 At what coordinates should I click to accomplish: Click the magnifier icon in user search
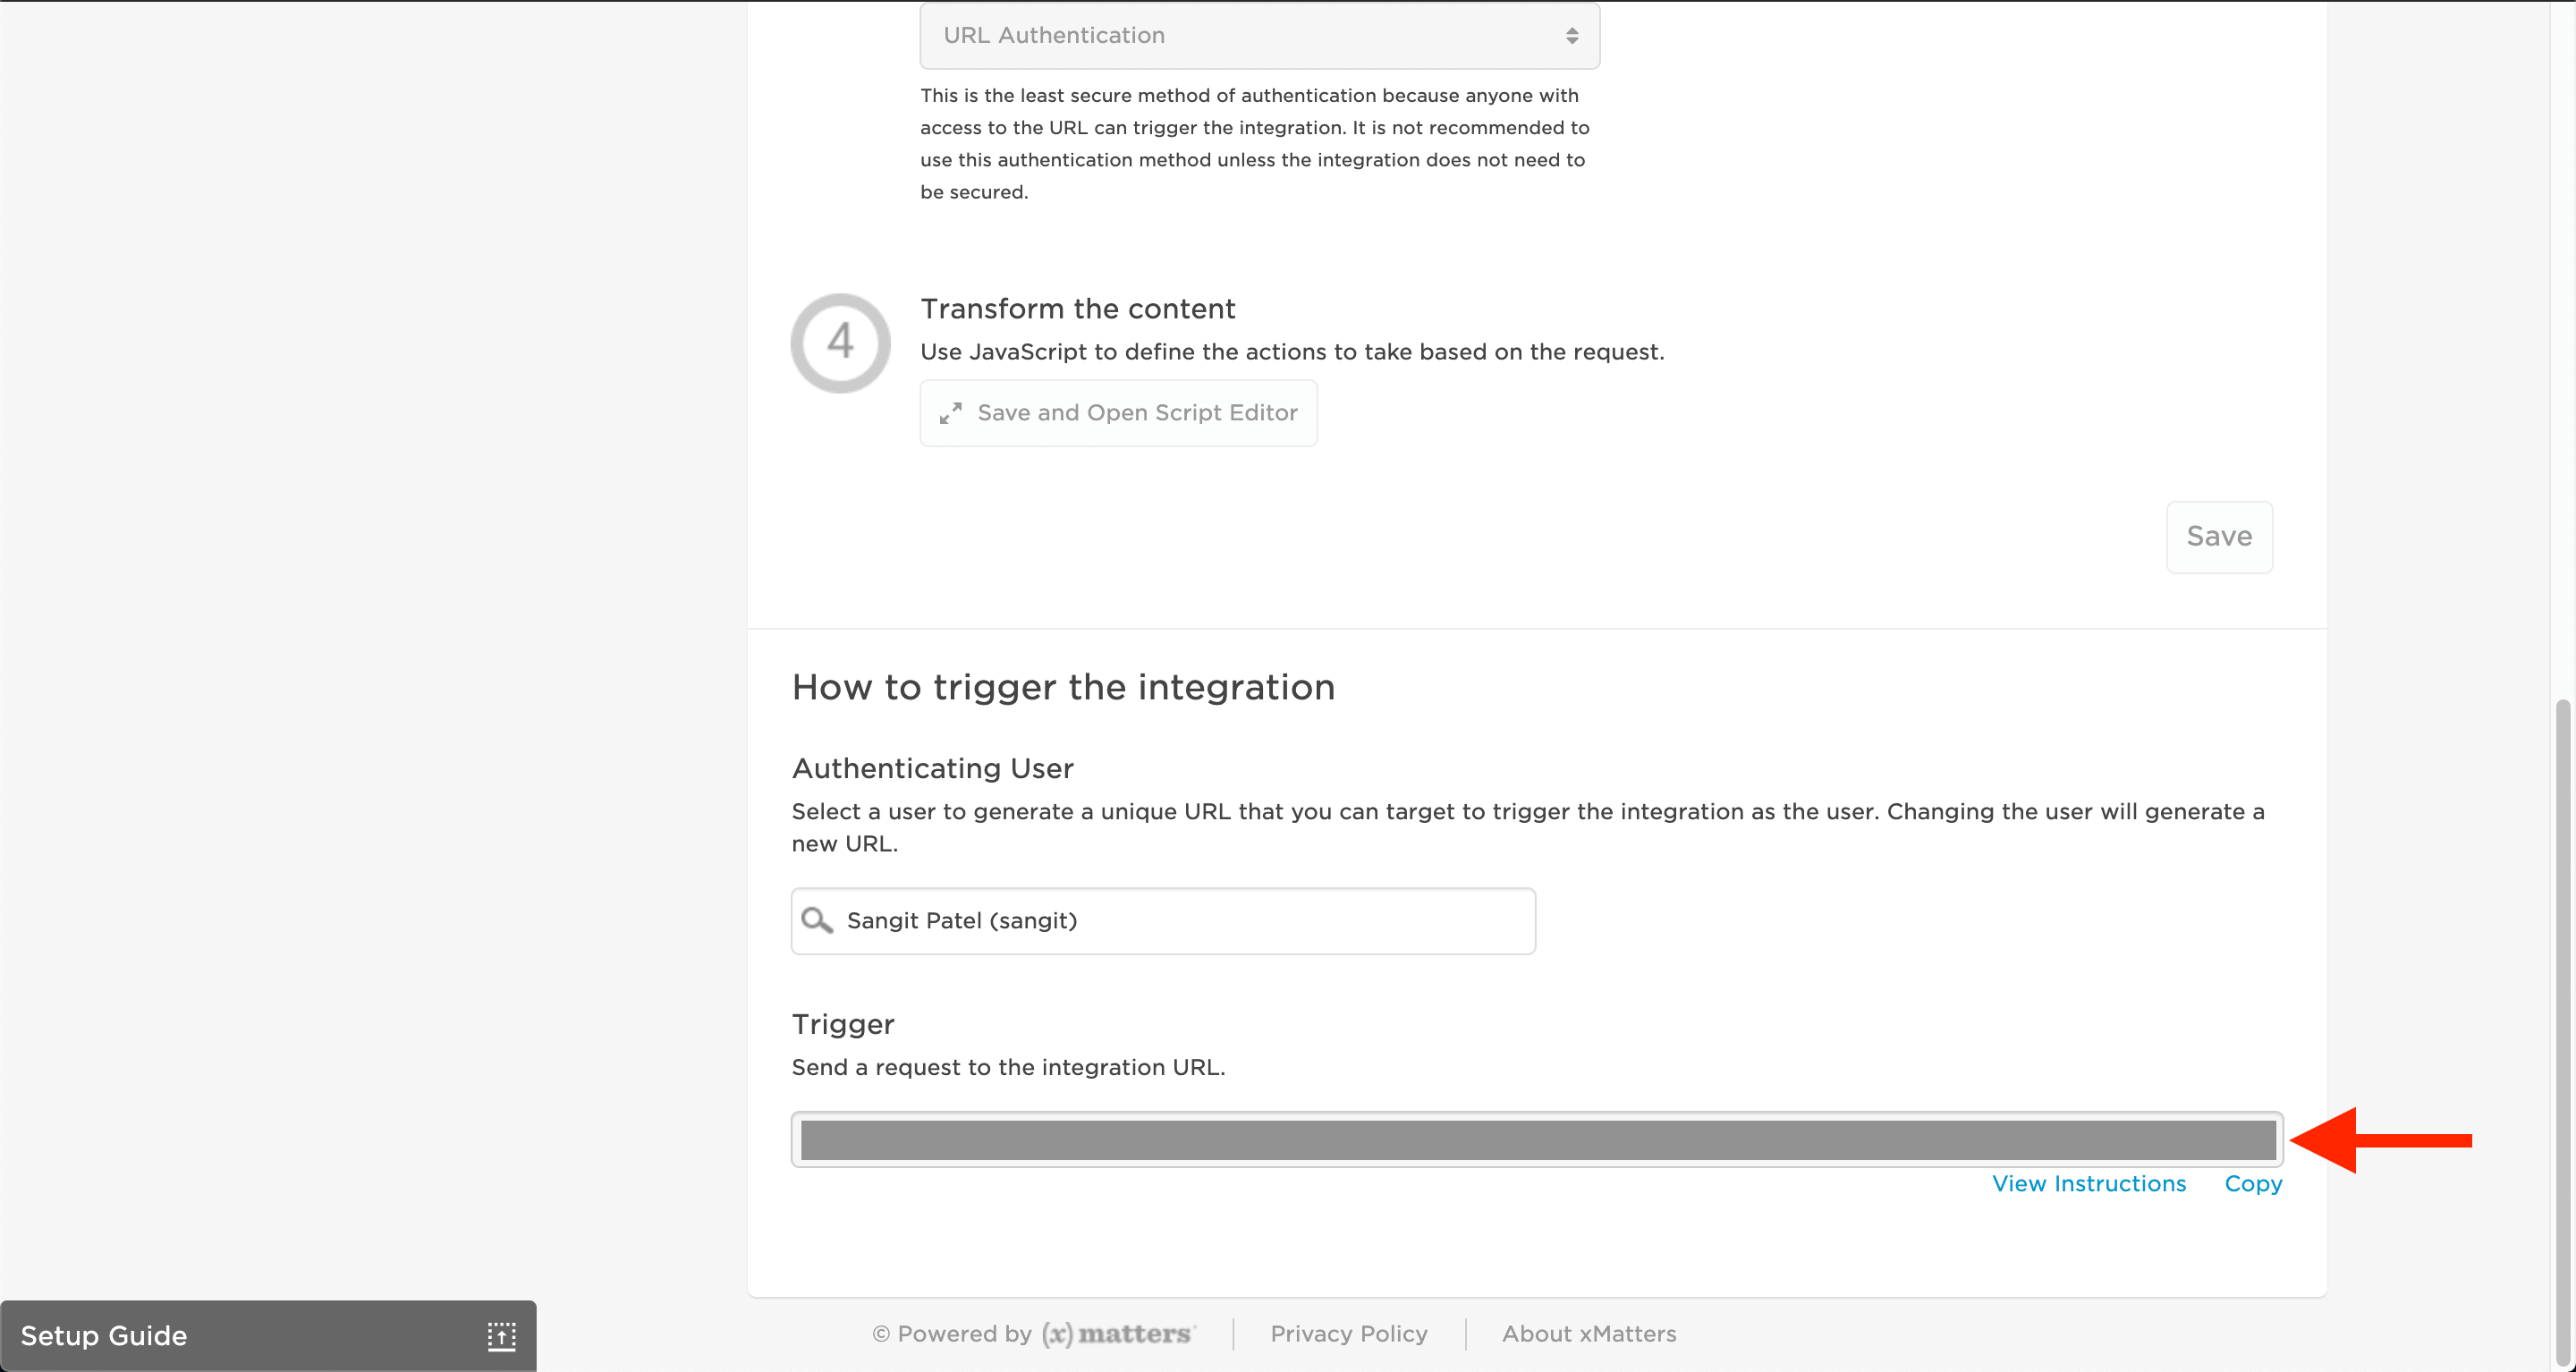(817, 920)
